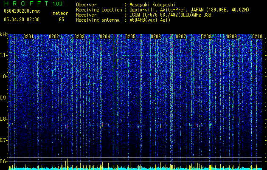Viewport: 267px width, 170px height.
Task: Click the Receiving Location label
Action: click(x=99, y=10)
